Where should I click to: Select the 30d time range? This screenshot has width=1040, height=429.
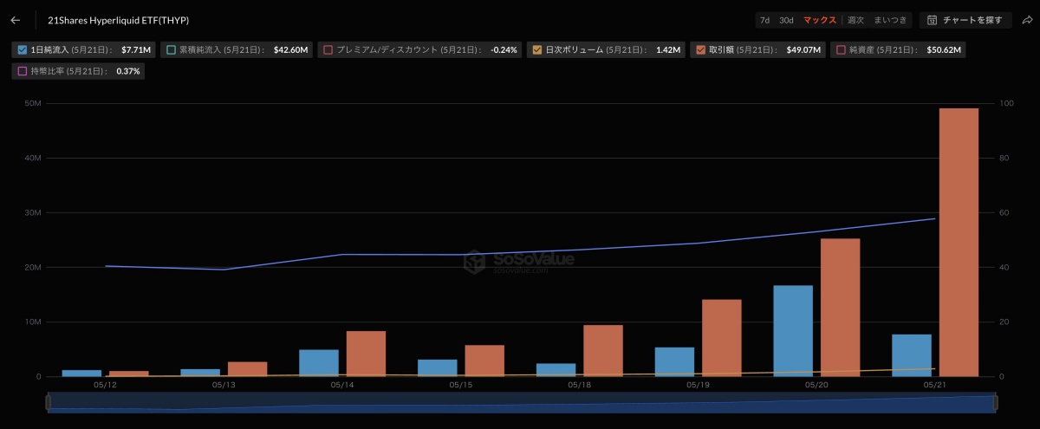[x=786, y=20]
